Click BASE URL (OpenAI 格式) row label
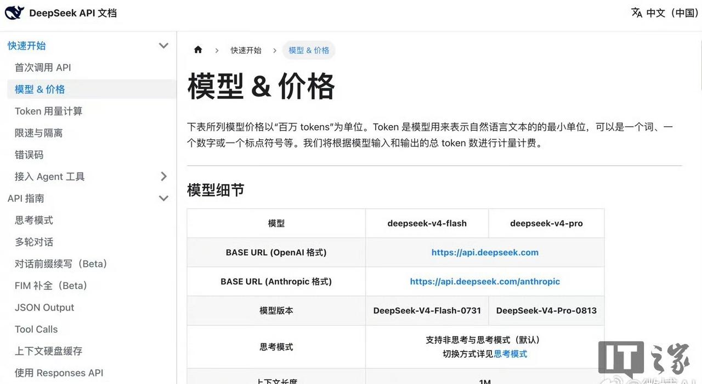 coord(276,252)
